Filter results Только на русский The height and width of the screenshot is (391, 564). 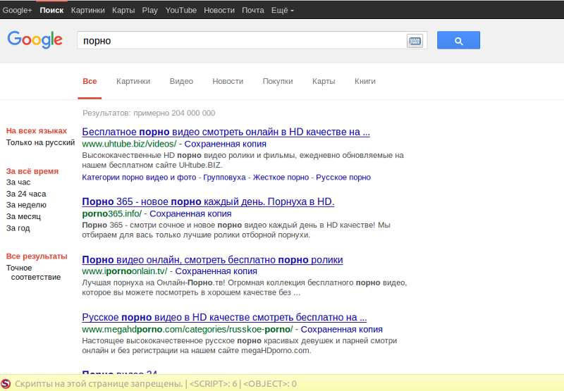(x=40, y=143)
